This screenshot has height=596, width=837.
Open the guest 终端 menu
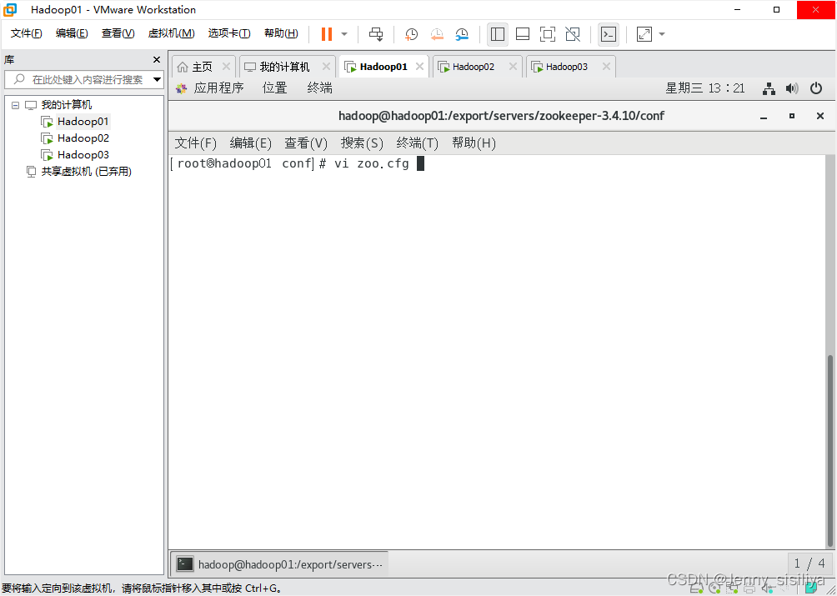[x=320, y=88]
